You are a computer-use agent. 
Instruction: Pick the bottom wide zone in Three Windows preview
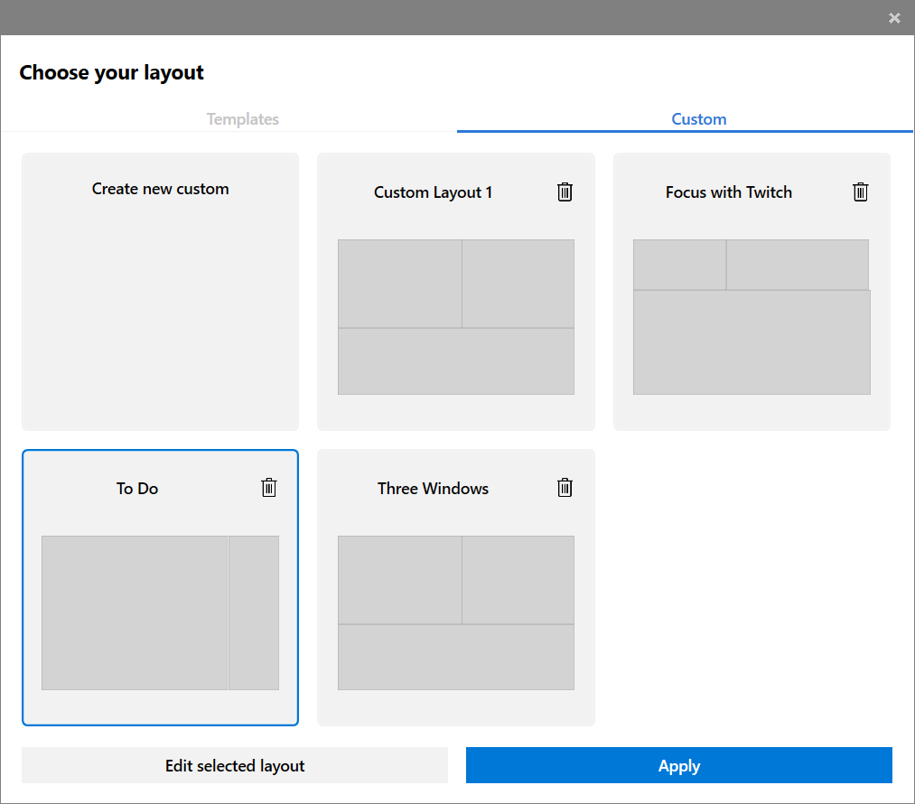click(455, 657)
